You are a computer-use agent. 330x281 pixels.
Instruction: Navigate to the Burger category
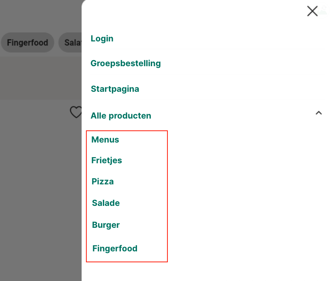(106, 225)
